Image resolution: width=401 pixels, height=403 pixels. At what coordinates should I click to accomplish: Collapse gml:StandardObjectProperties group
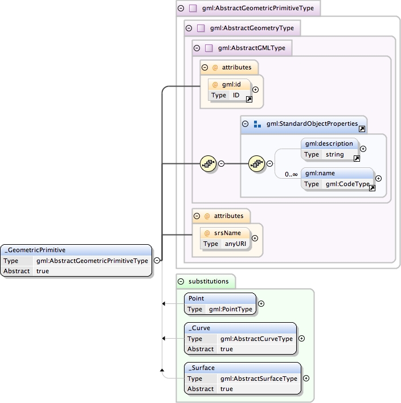(x=245, y=124)
